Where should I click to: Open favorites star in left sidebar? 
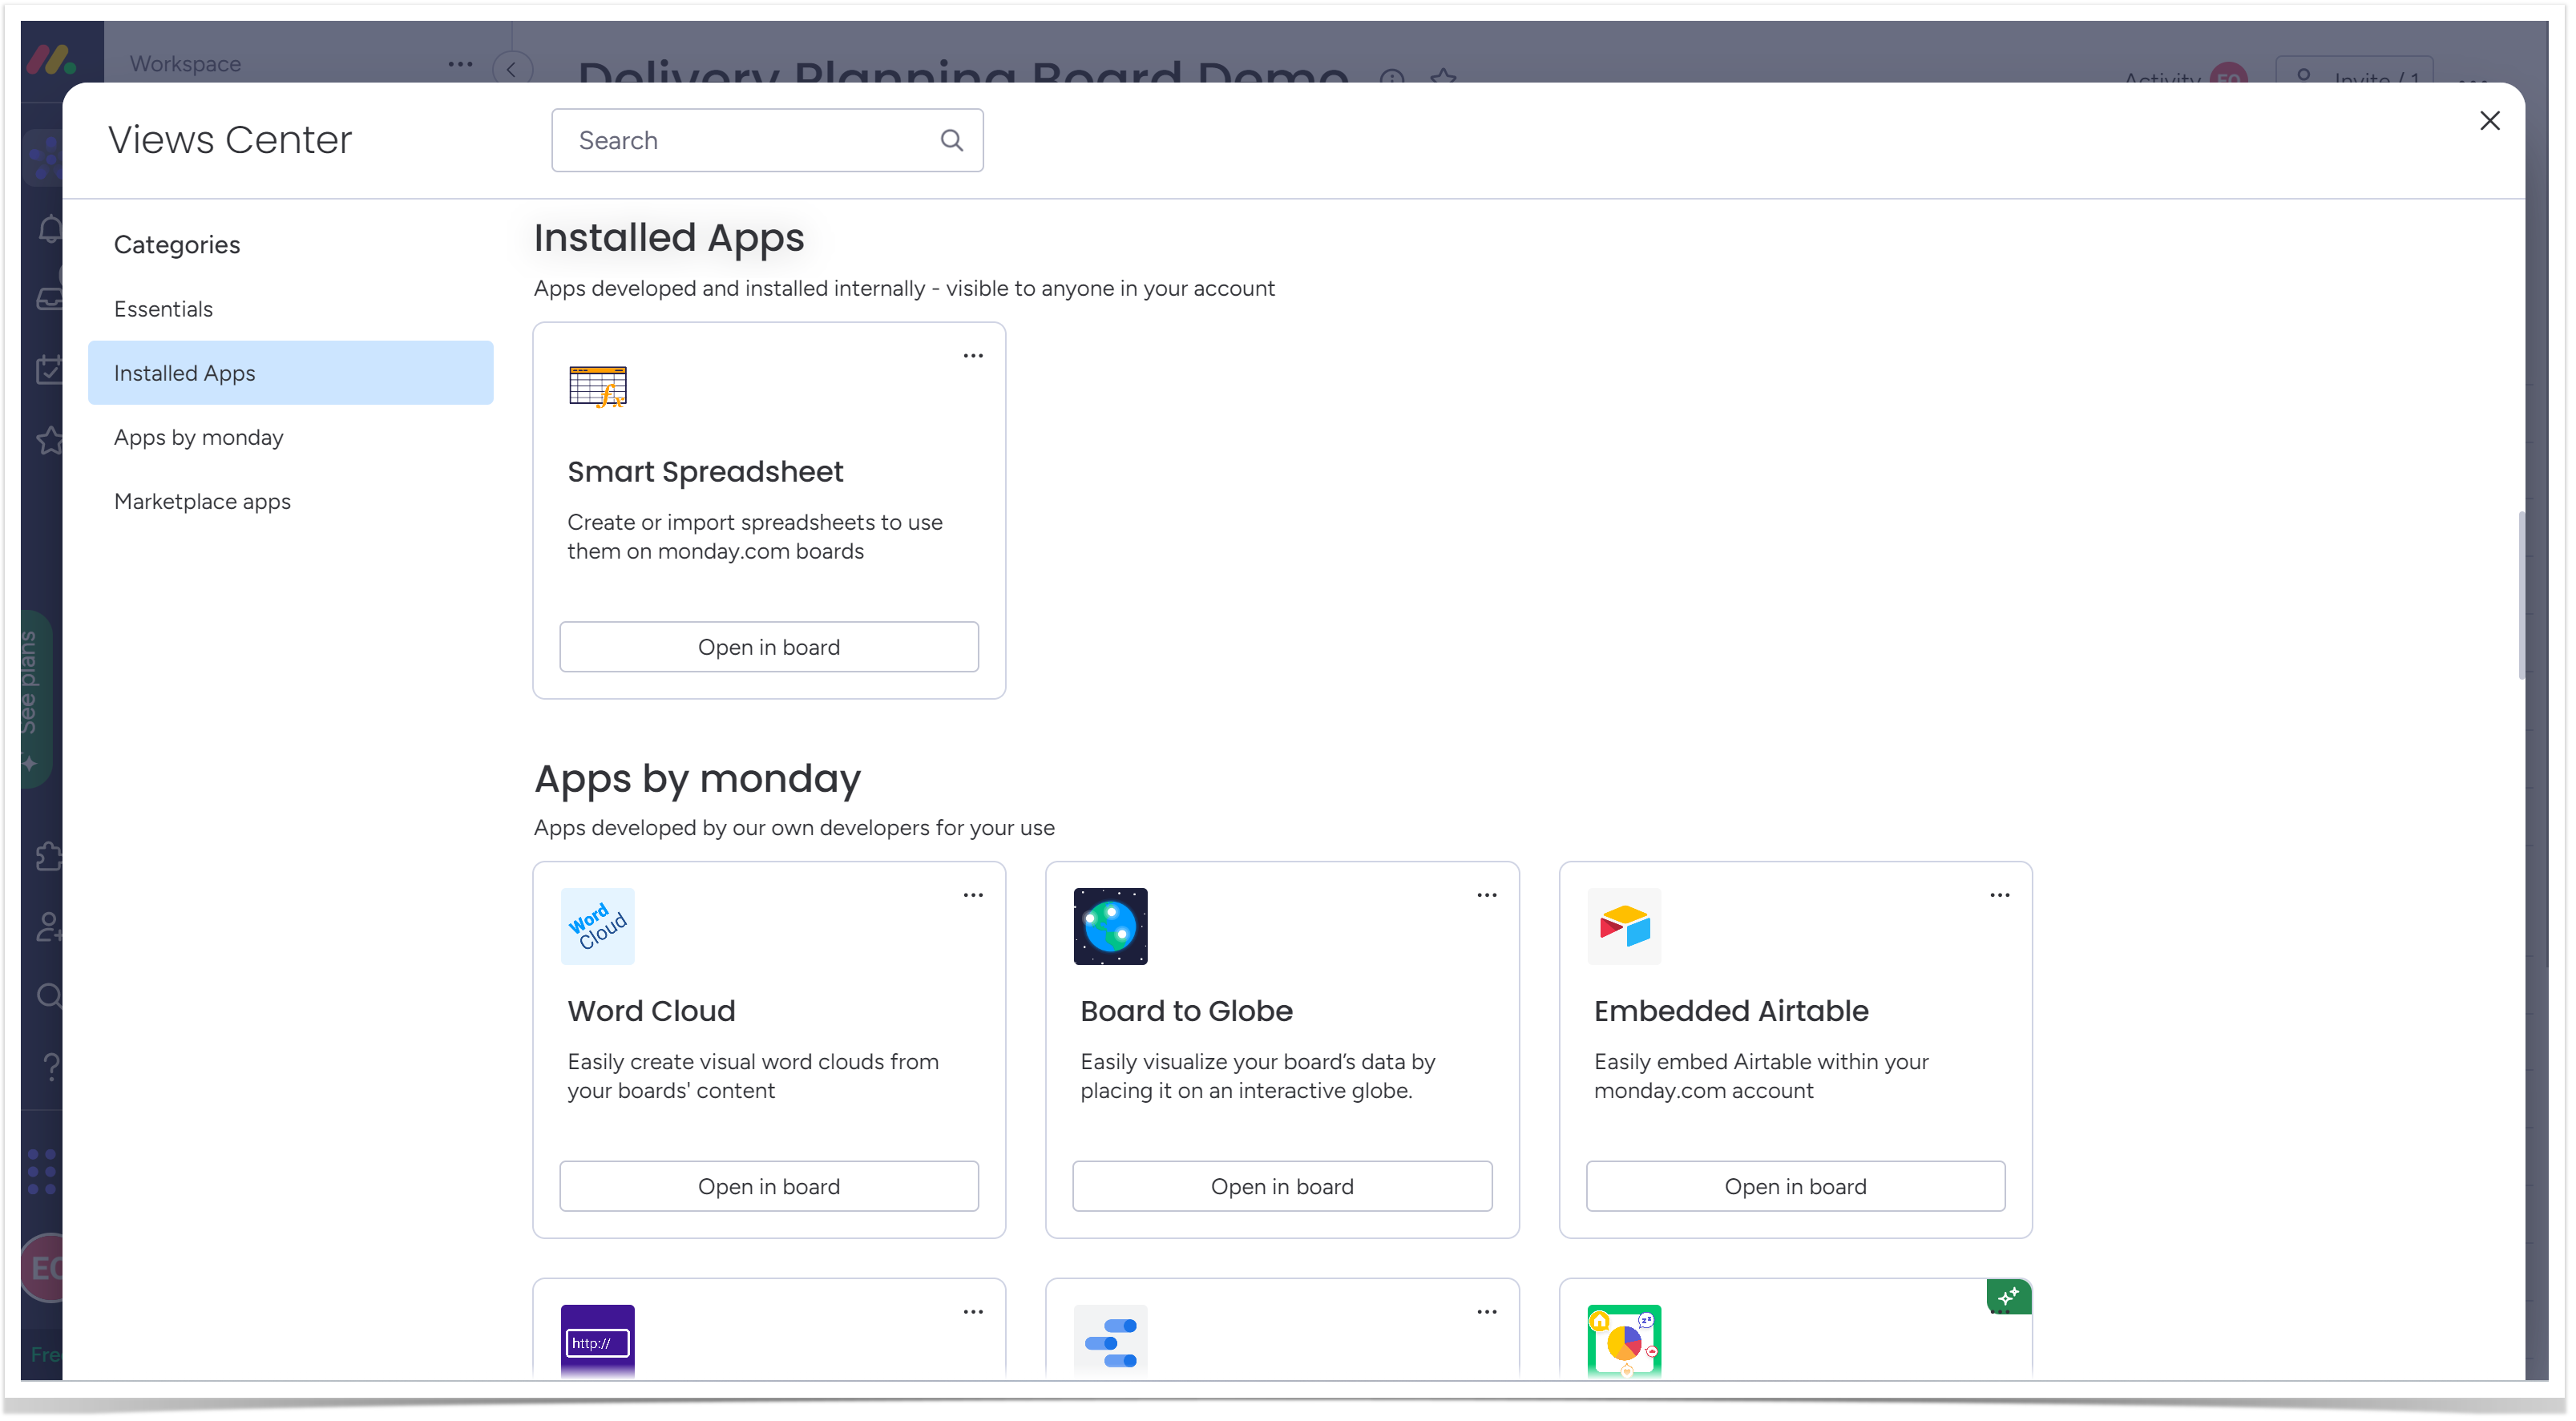coord(48,440)
